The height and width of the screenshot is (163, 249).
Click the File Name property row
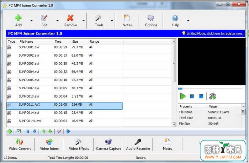coord(209,112)
